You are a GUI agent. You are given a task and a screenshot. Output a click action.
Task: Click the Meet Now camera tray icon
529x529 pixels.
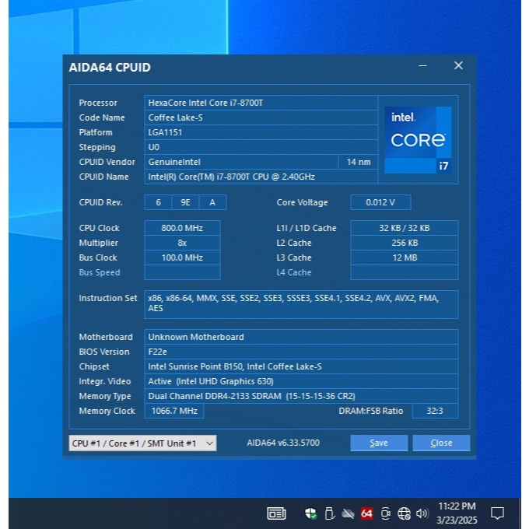pyautogui.click(x=386, y=513)
